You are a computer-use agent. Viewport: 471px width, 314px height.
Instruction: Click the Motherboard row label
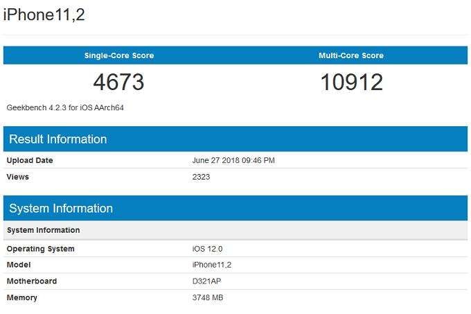32,281
